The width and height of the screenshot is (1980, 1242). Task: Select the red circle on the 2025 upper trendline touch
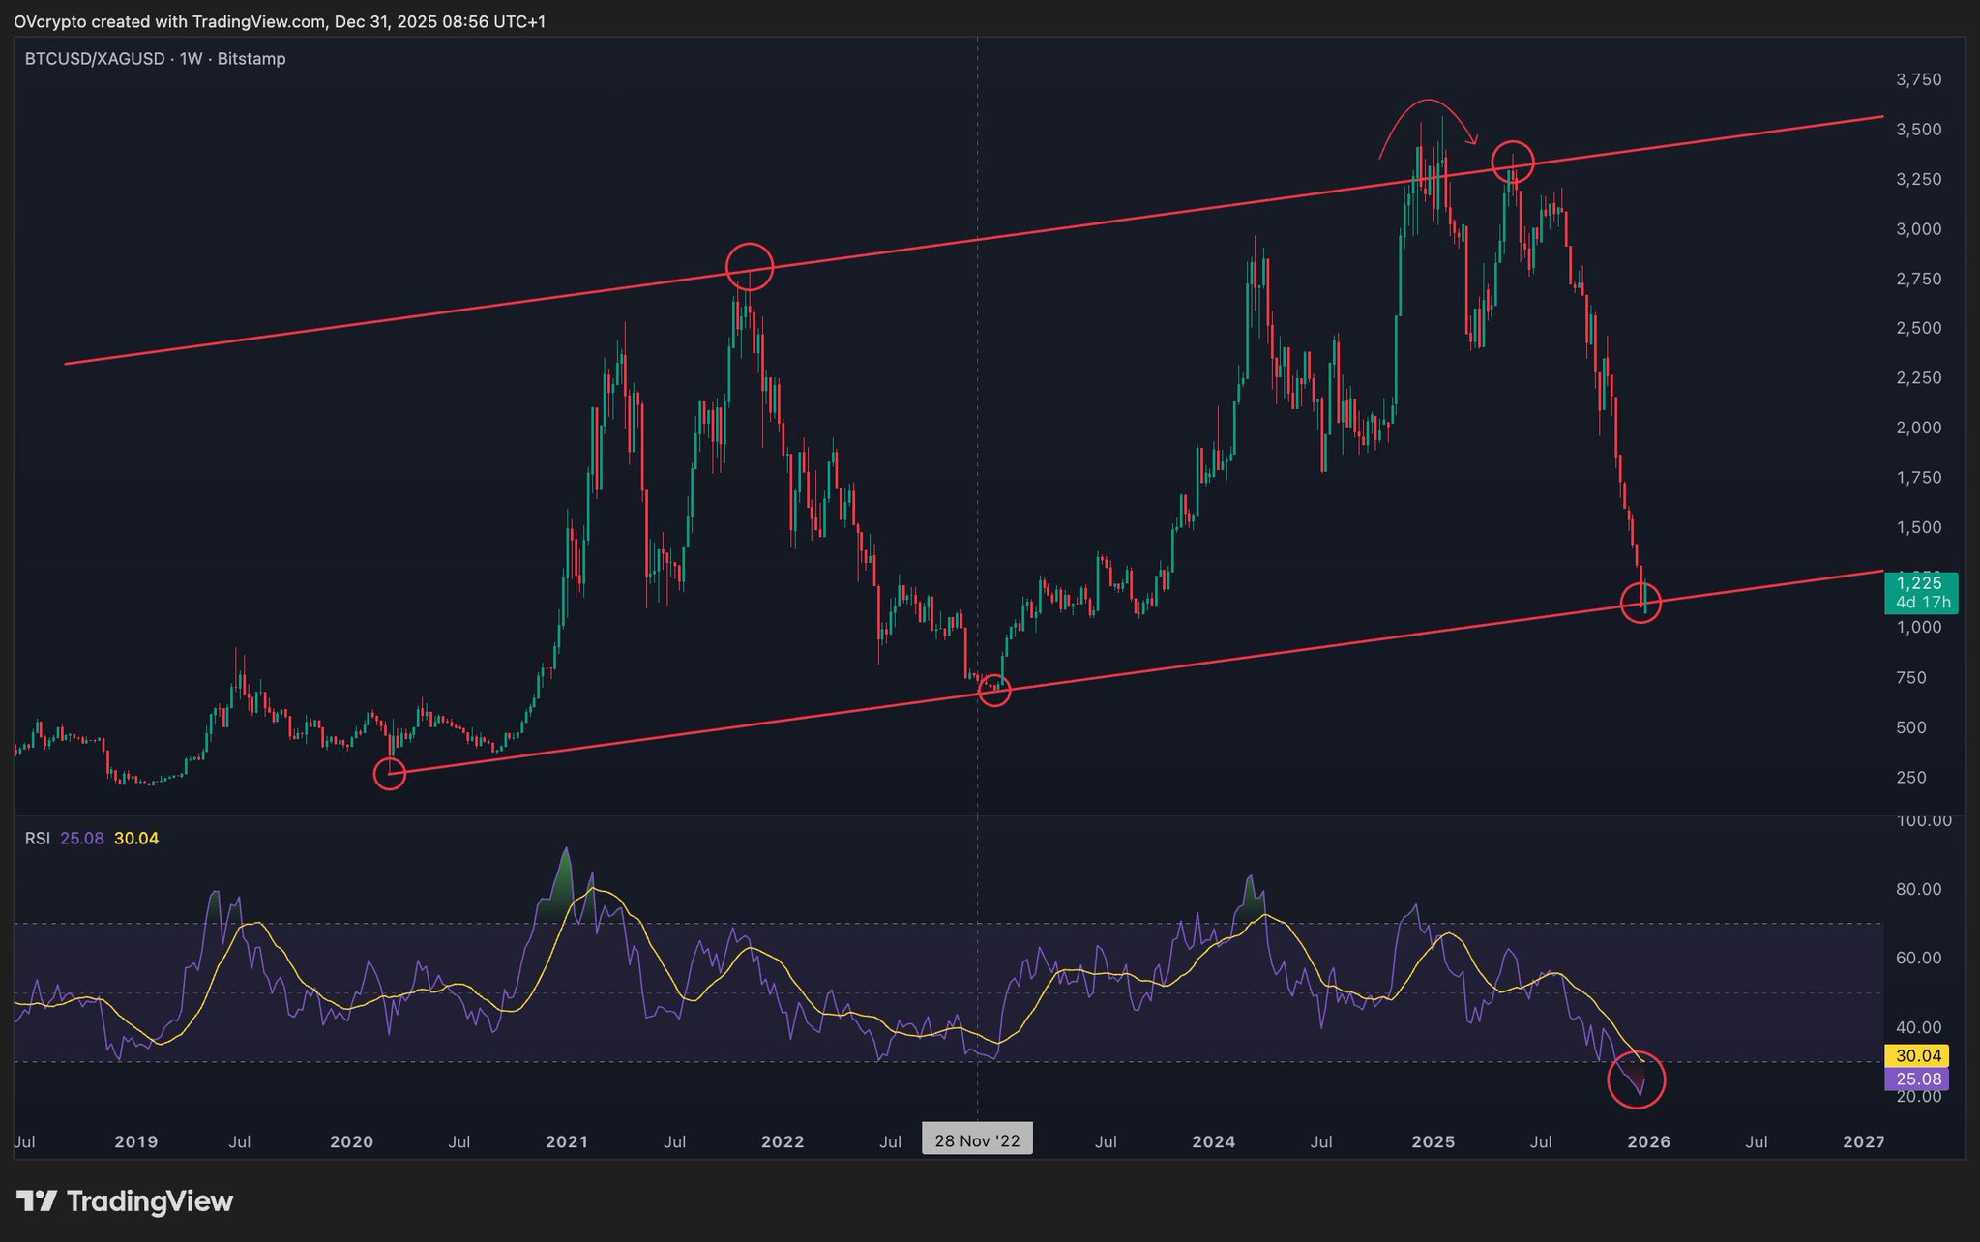point(1512,161)
